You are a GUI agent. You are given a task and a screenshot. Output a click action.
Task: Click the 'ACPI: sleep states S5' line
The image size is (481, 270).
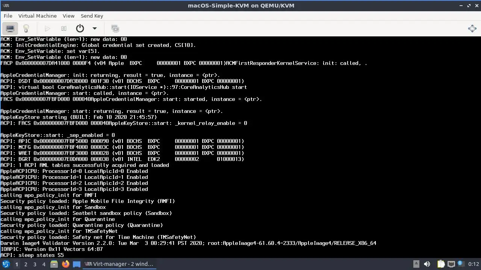[32, 255]
